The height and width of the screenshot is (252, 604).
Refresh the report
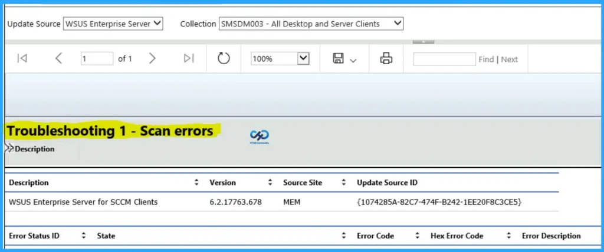pos(224,58)
